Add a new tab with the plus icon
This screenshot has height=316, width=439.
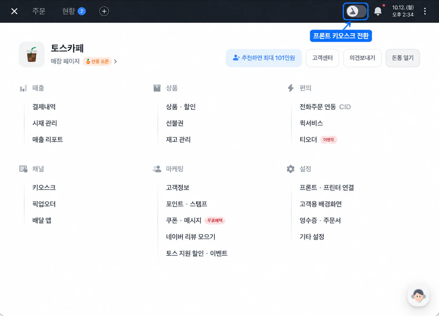(x=104, y=11)
